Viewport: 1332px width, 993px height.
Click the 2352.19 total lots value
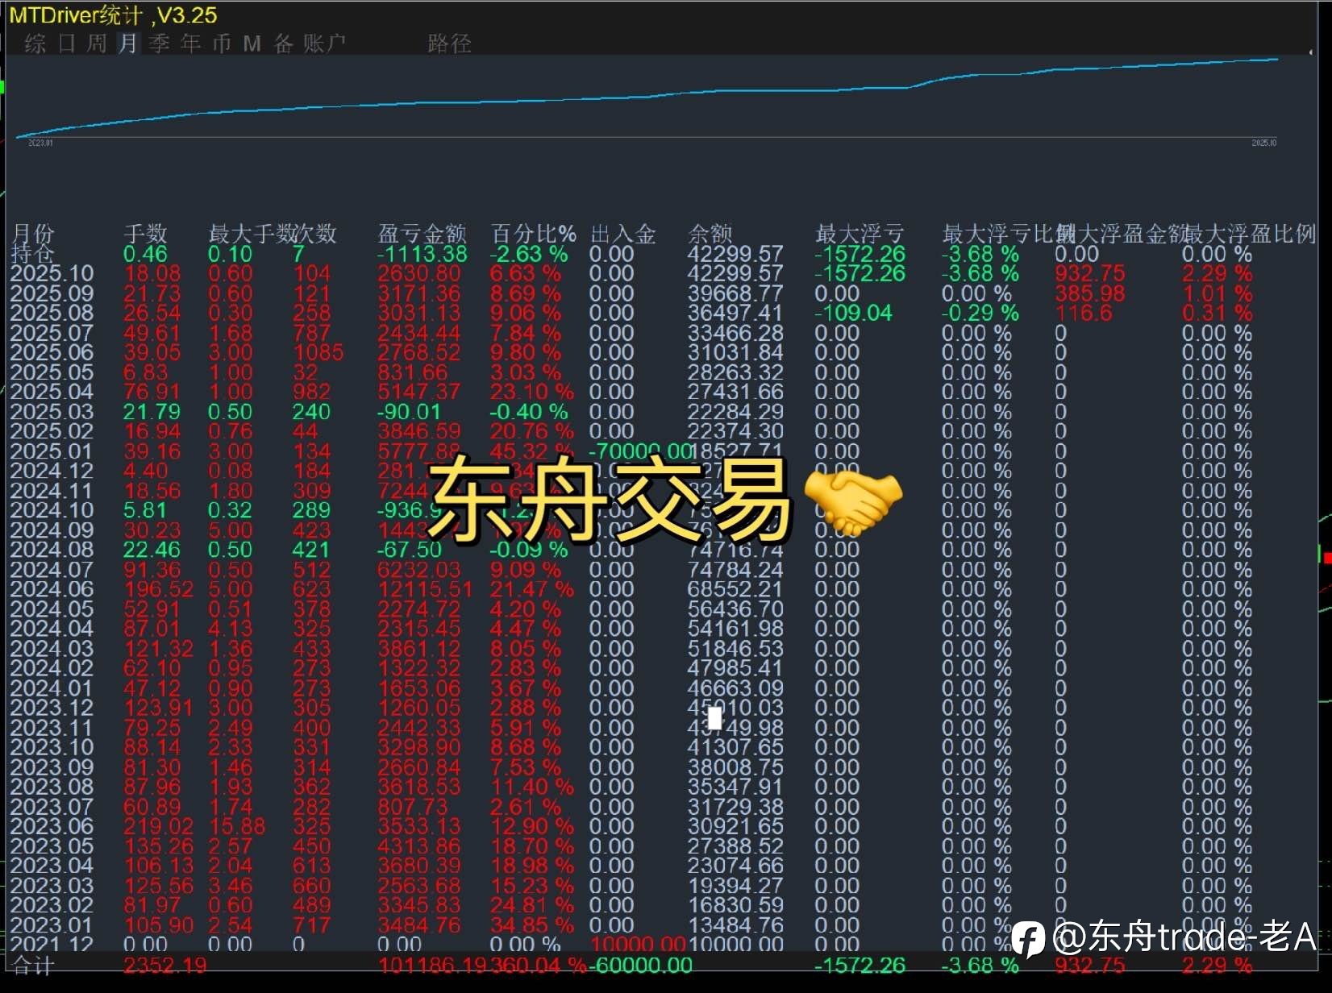pos(165,966)
